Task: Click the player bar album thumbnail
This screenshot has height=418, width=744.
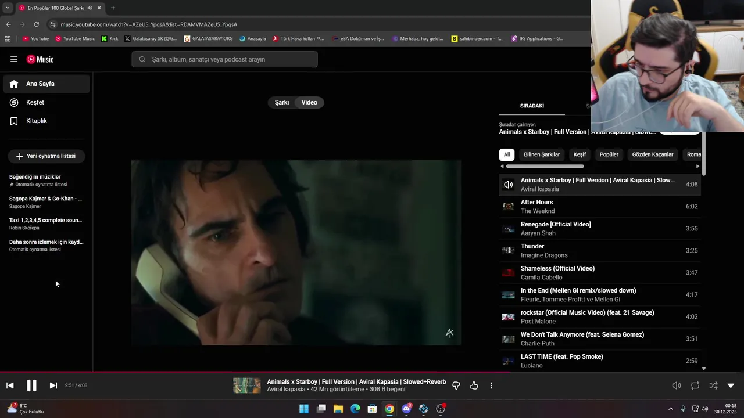Action: tap(247, 385)
